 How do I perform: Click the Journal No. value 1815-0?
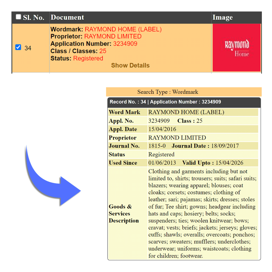click(157, 146)
